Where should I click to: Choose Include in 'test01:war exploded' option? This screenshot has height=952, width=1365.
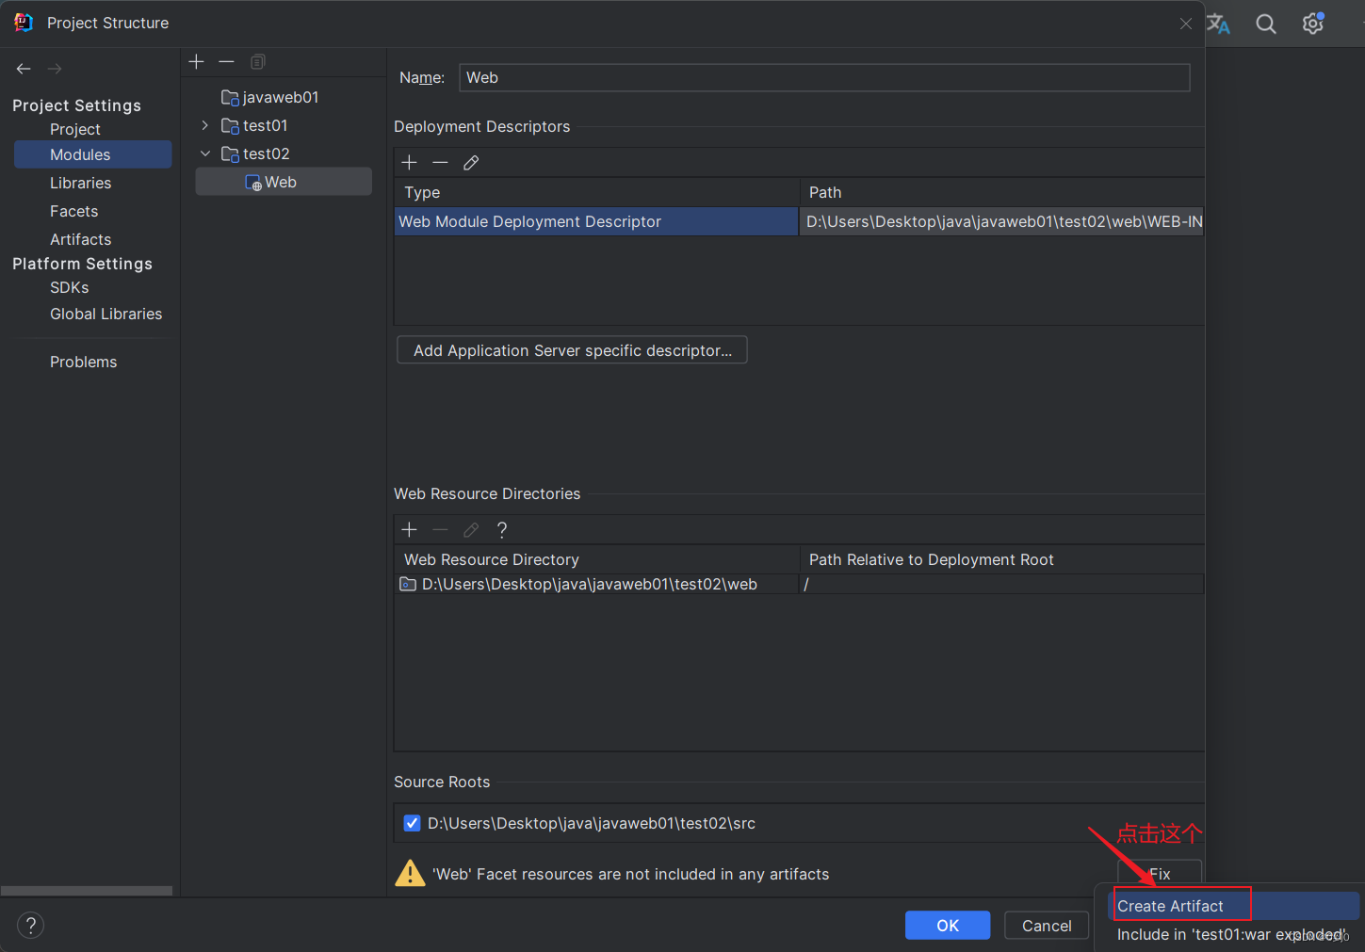(x=1230, y=934)
